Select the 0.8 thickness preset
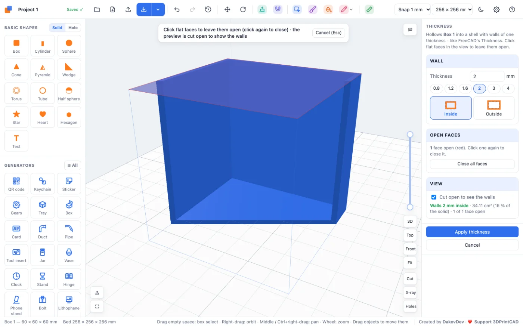Screen dimensions: 523x327 pyautogui.click(x=436, y=89)
